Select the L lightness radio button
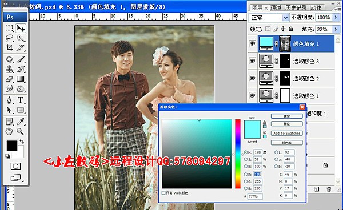 (276, 152)
